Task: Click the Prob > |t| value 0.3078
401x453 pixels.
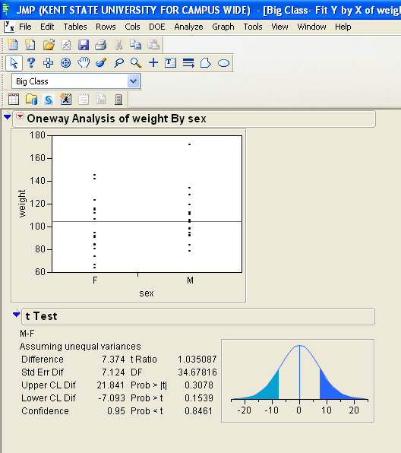Action: tap(199, 385)
